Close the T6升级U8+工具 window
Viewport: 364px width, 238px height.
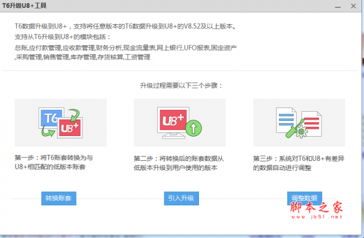353,6
